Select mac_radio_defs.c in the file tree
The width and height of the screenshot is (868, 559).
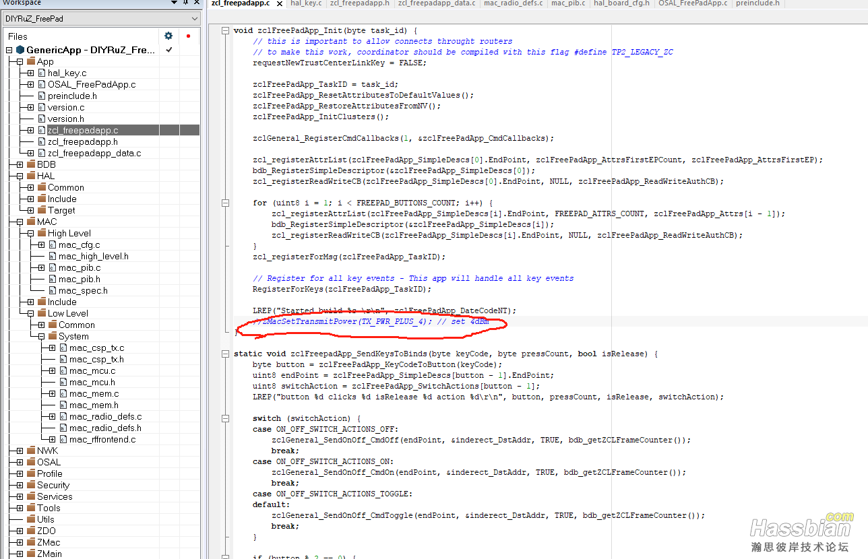point(105,416)
